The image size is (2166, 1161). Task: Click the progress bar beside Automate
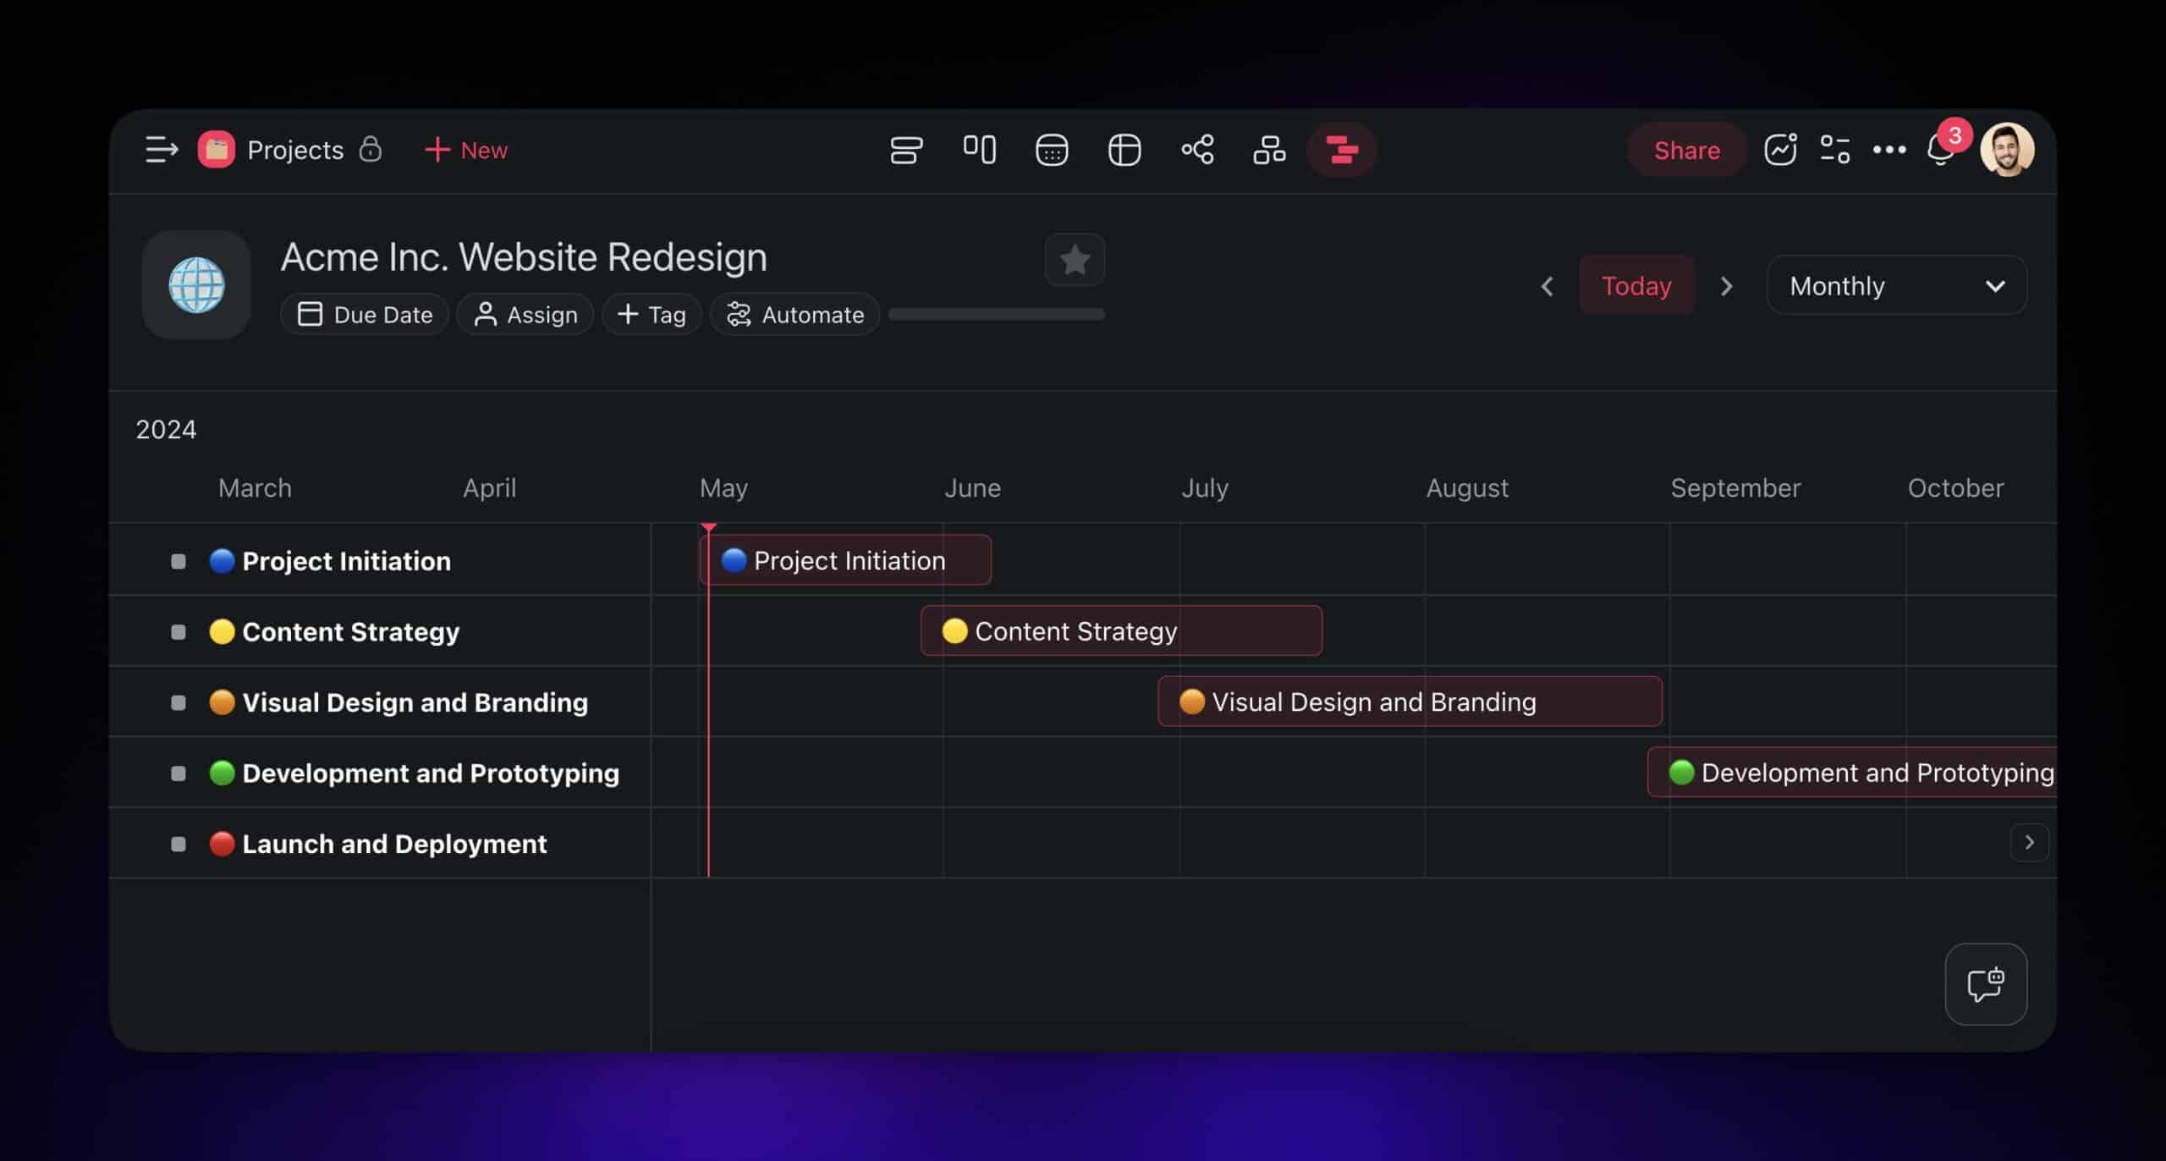click(x=997, y=314)
